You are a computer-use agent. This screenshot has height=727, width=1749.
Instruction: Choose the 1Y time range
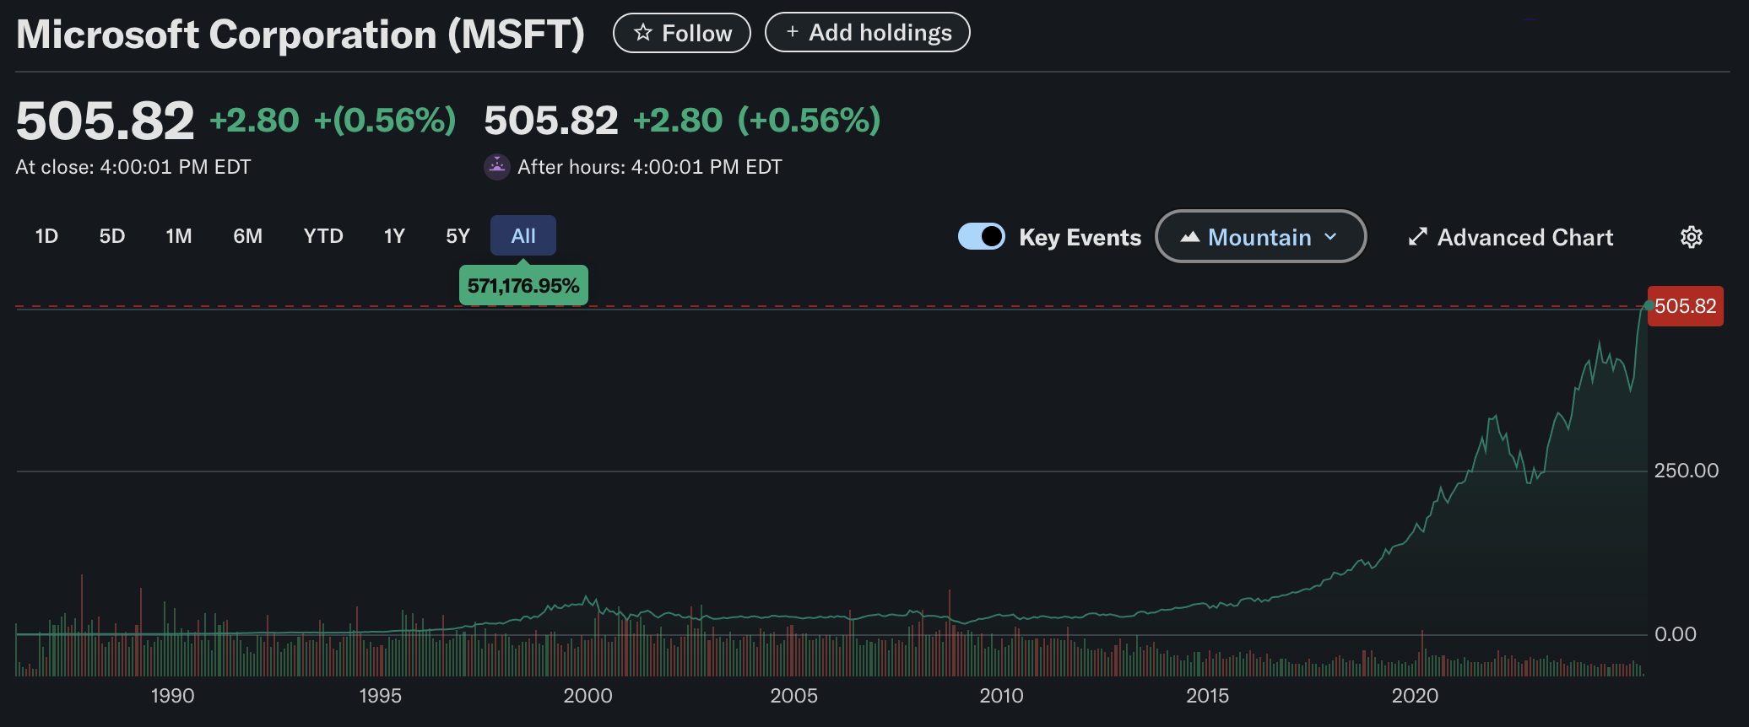click(394, 236)
